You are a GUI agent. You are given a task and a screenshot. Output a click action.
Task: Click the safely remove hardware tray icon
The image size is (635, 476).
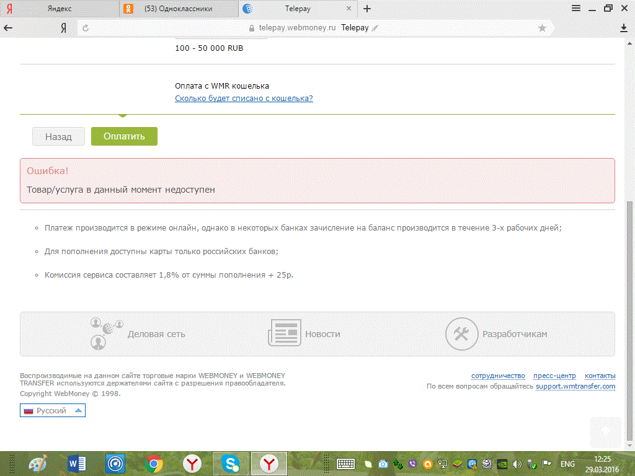[x=531, y=464]
